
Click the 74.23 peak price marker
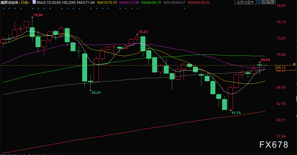coord(143,32)
